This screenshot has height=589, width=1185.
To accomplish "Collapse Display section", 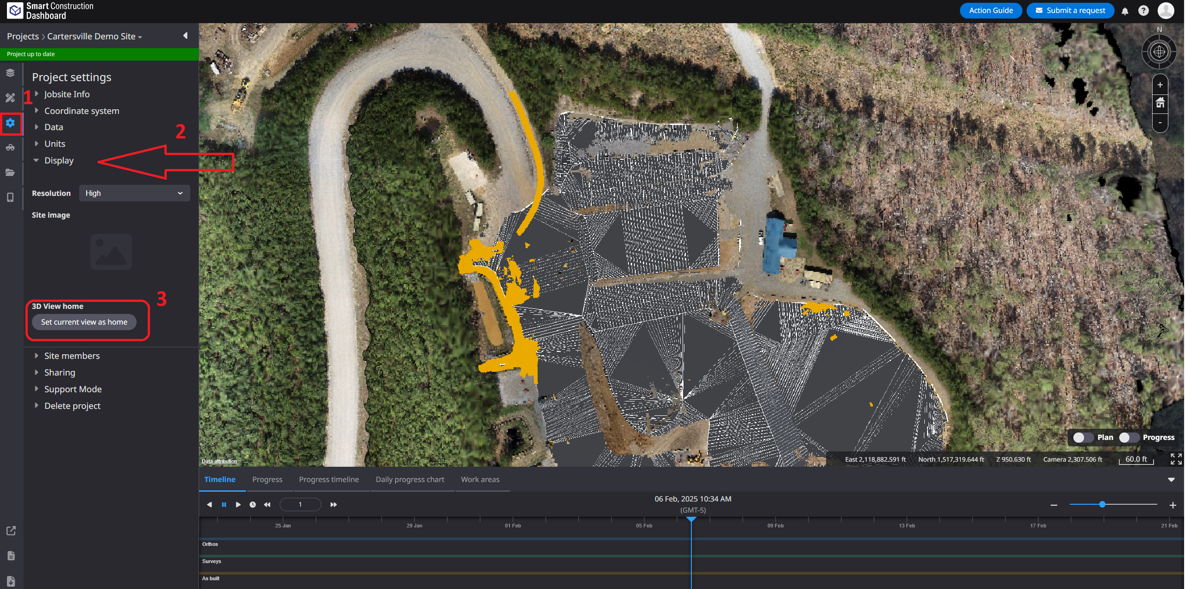I will click(x=59, y=160).
